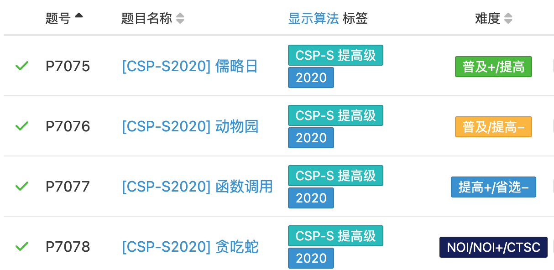Image resolution: width=554 pixels, height=270 pixels.
Task: Click the 题号 column header
Action: point(58,18)
